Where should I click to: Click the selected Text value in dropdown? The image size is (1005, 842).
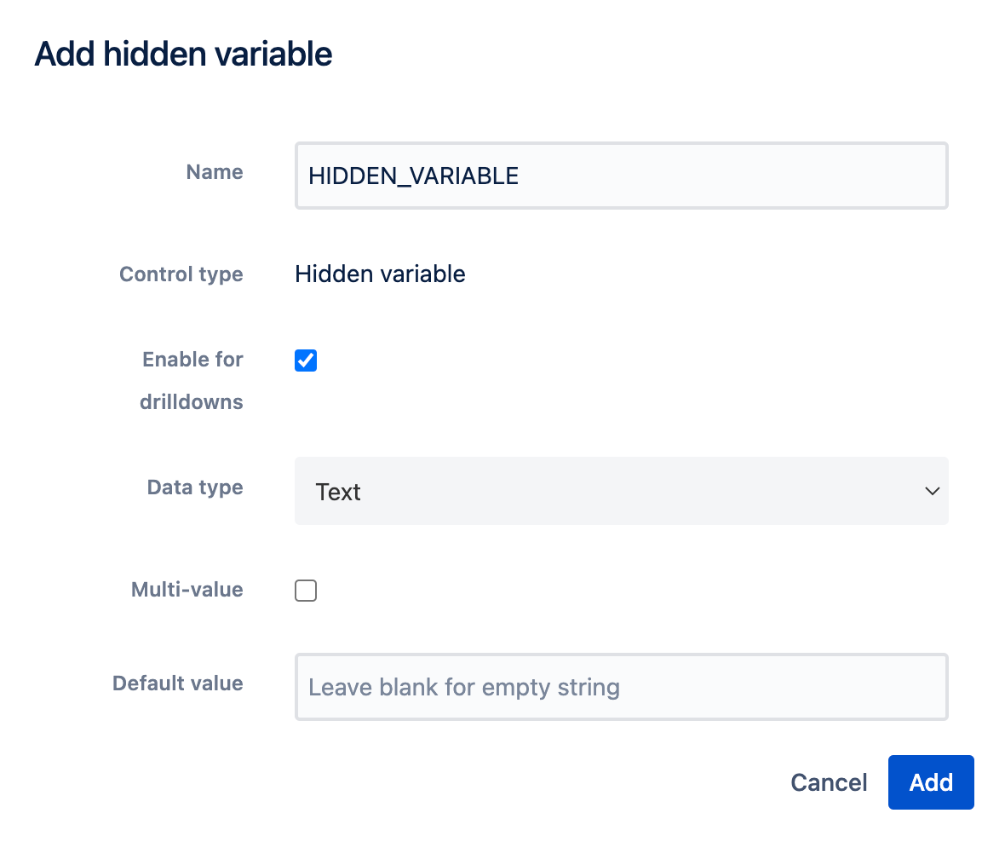(x=338, y=492)
